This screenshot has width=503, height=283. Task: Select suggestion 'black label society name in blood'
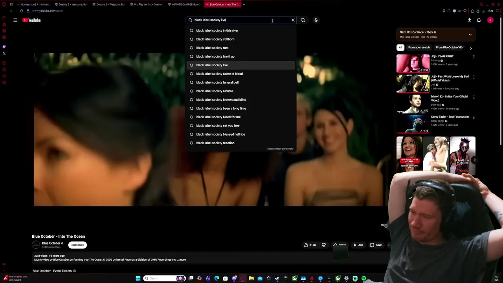(x=241, y=74)
